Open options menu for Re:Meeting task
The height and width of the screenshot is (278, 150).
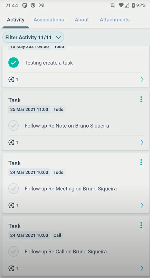pos(141,162)
